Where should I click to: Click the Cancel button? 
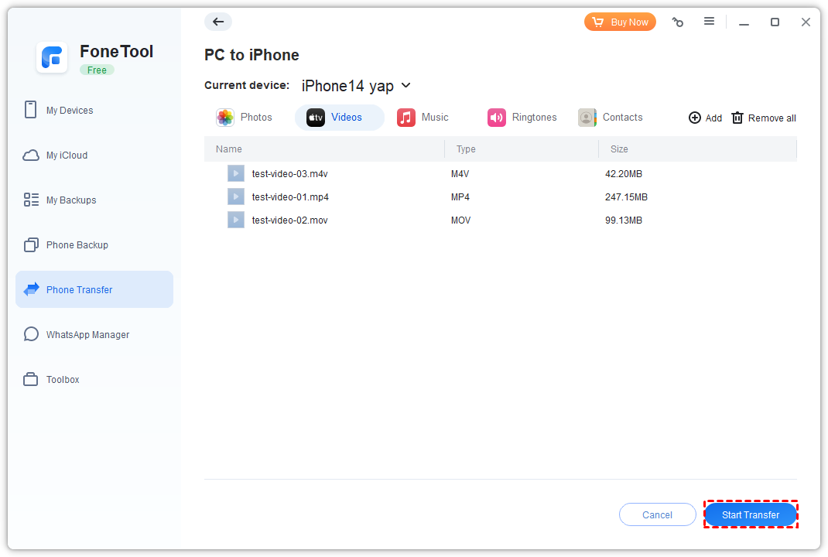click(657, 514)
